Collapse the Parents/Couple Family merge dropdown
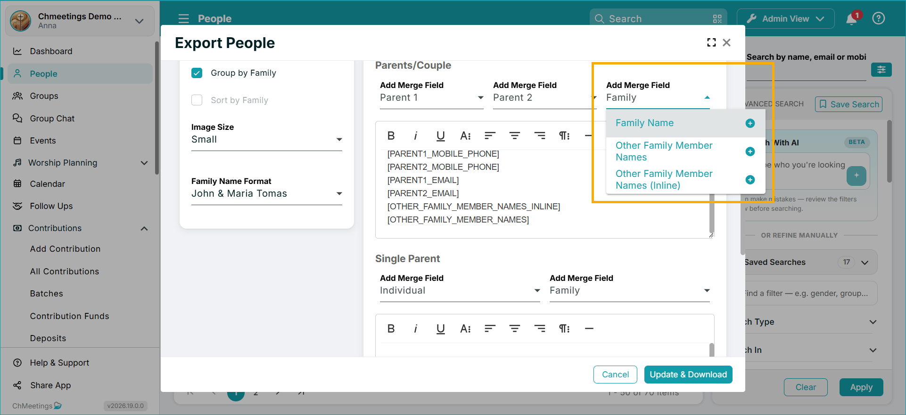This screenshot has width=906, height=415. tap(658, 98)
